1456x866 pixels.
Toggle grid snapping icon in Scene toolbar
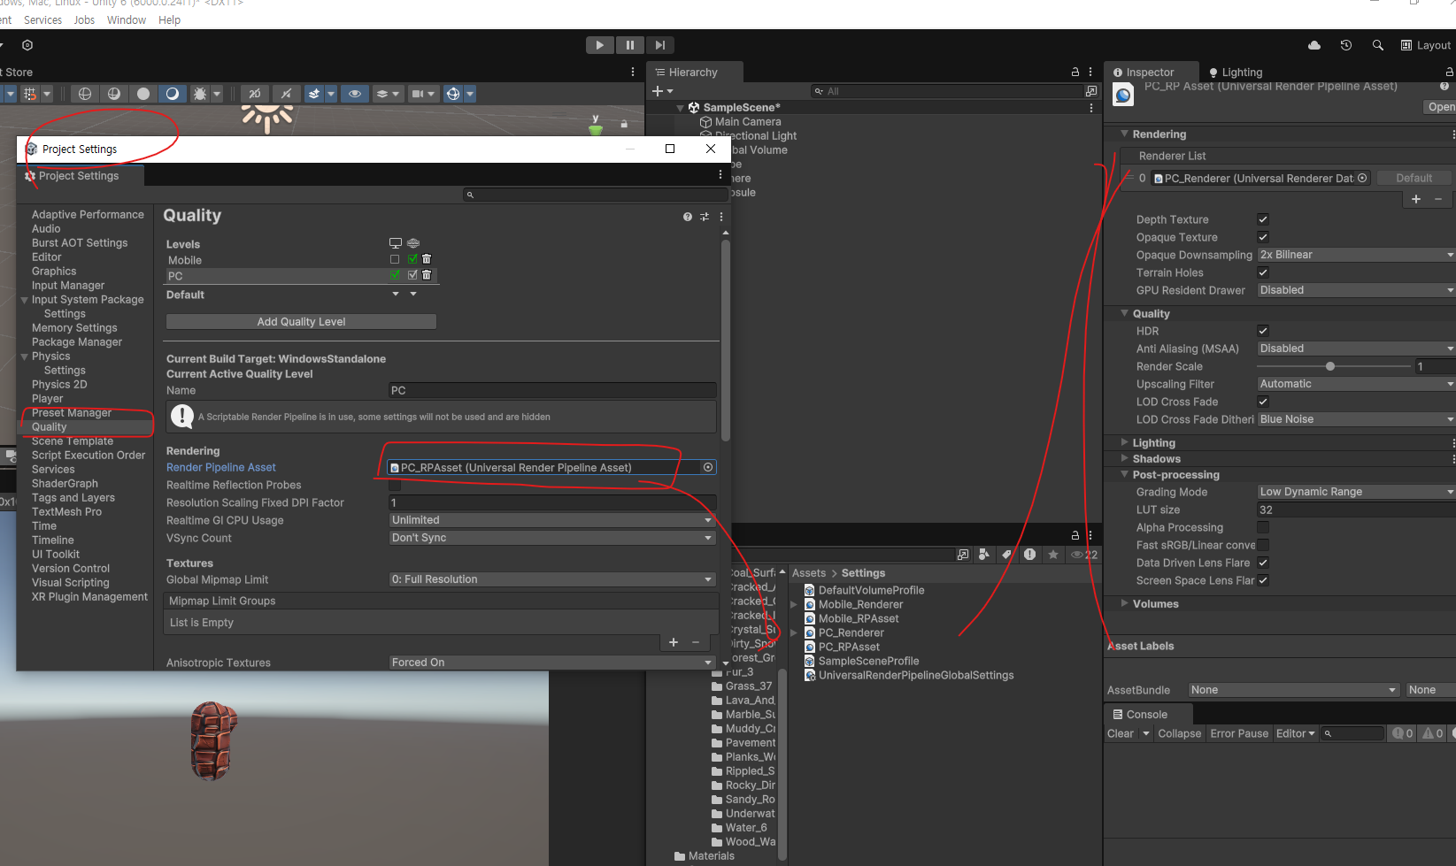click(30, 94)
